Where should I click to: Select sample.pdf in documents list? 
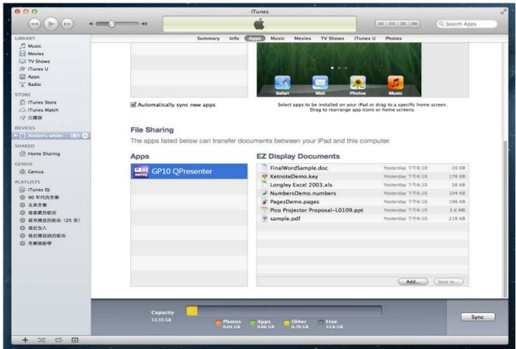pyautogui.click(x=363, y=218)
